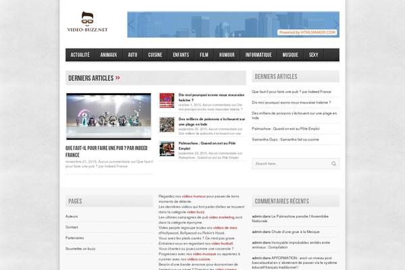
Task: Open the Contact page link
Action: 72,227
